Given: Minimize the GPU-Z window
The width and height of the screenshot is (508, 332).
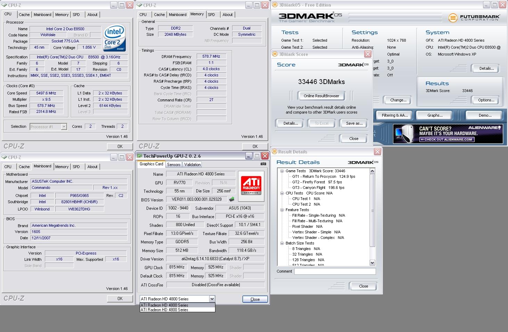Looking at the screenshot, I should (249, 156).
